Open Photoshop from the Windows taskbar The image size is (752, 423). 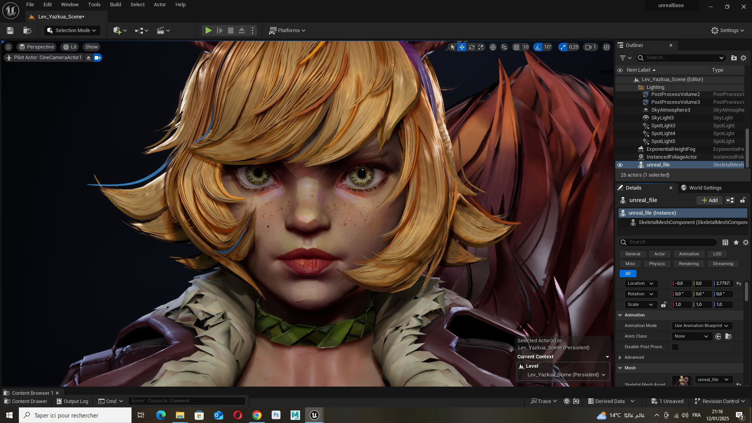coord(276,415)
